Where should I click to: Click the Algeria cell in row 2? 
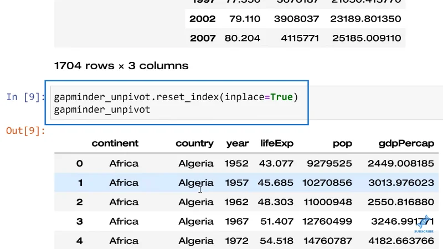(196, 202)
